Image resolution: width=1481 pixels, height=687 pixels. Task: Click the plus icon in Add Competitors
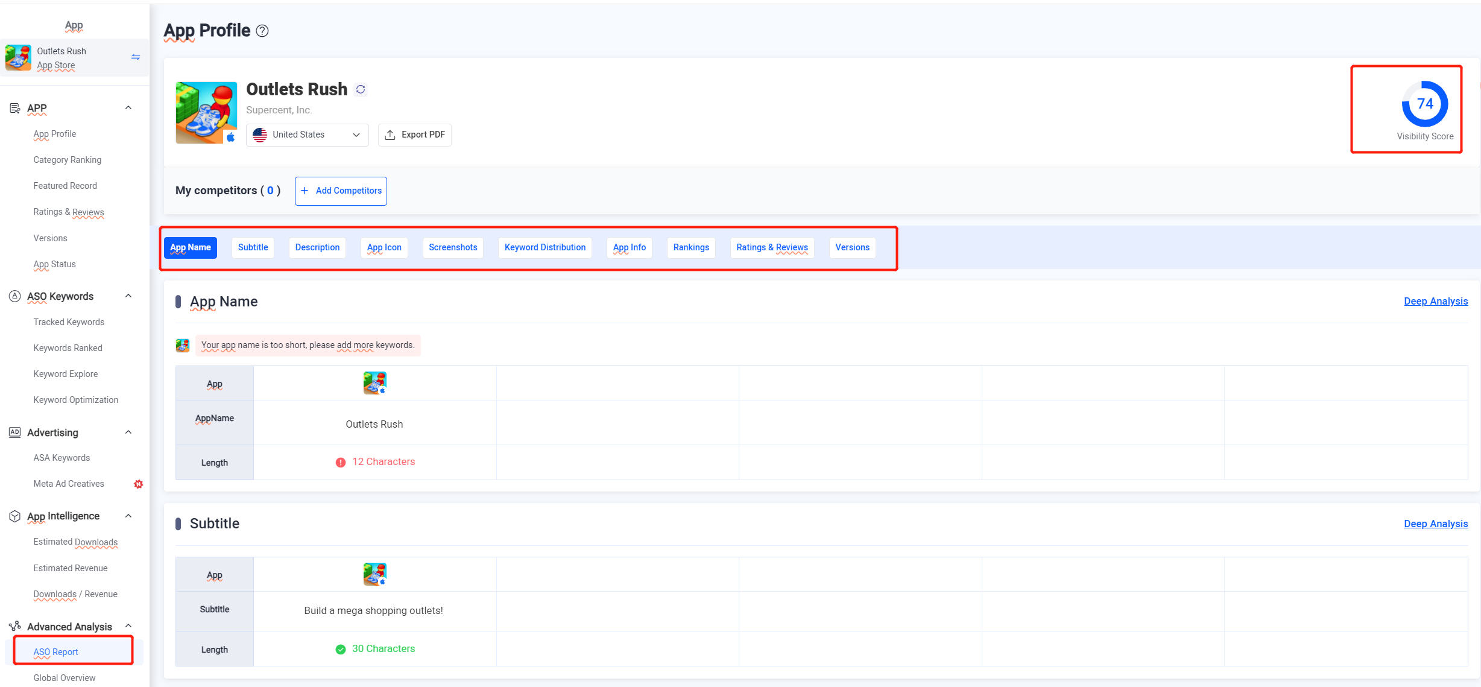305,191
